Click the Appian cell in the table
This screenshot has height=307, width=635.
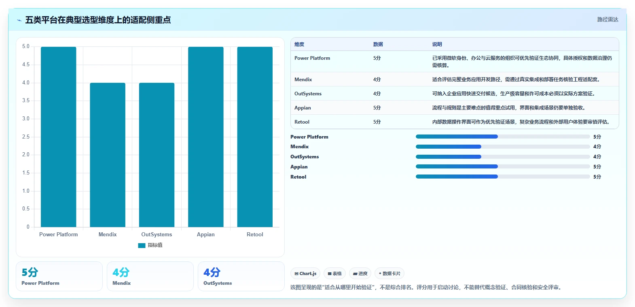coord(303,108)
